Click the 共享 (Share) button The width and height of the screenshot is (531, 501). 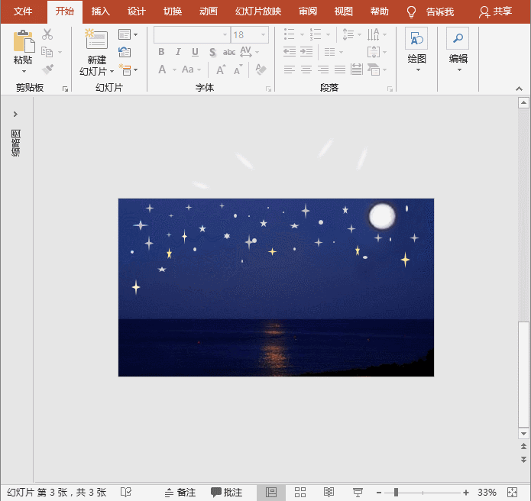pos(495,12)
